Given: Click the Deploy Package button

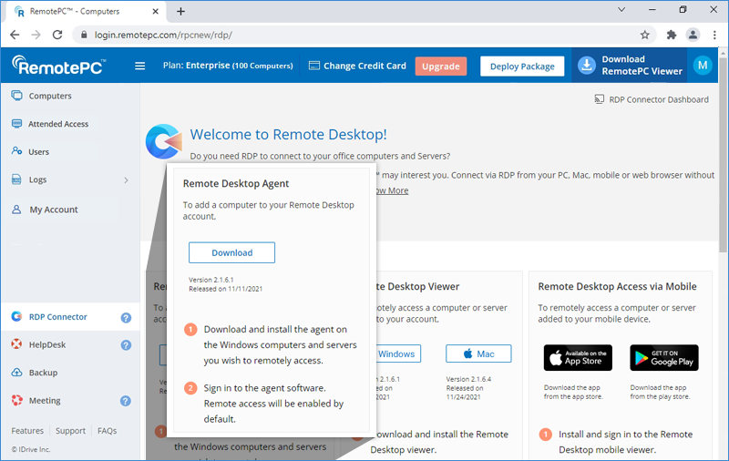Looking at the screenshot, I should tap(522, 66).
